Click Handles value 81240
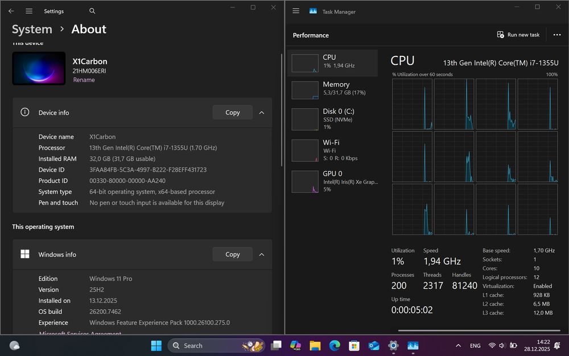Screen dimensions: 569x356 (x=464, y=285)
